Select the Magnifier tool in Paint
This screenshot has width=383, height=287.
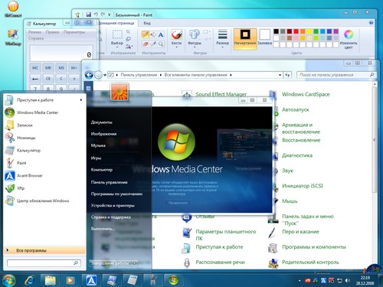click(x=161, y=44)
